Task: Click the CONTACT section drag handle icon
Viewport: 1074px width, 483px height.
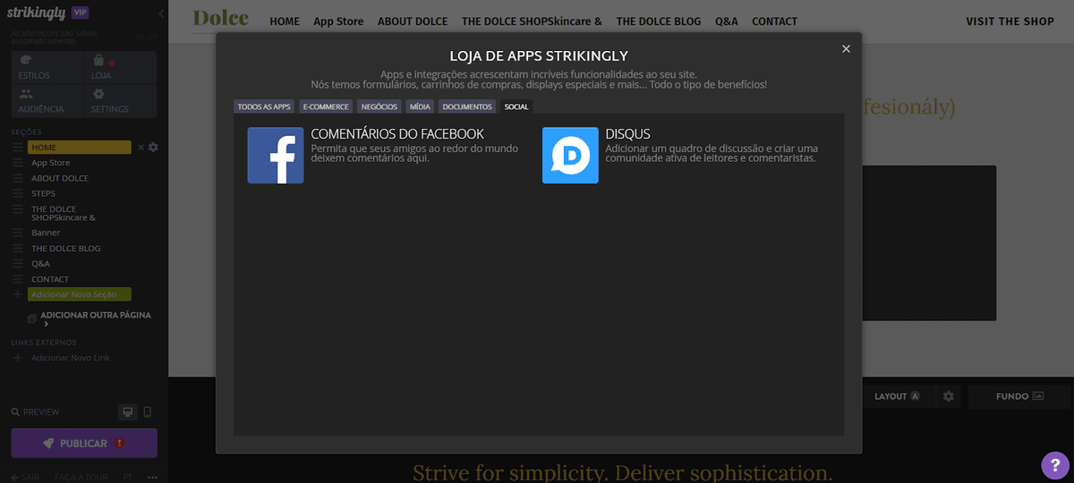Action: (17, 279)
